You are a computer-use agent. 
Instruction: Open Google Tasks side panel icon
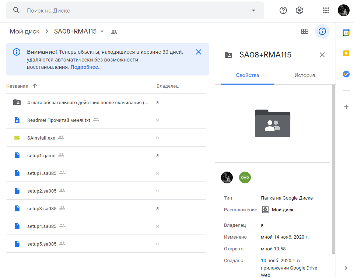point(346,74)
